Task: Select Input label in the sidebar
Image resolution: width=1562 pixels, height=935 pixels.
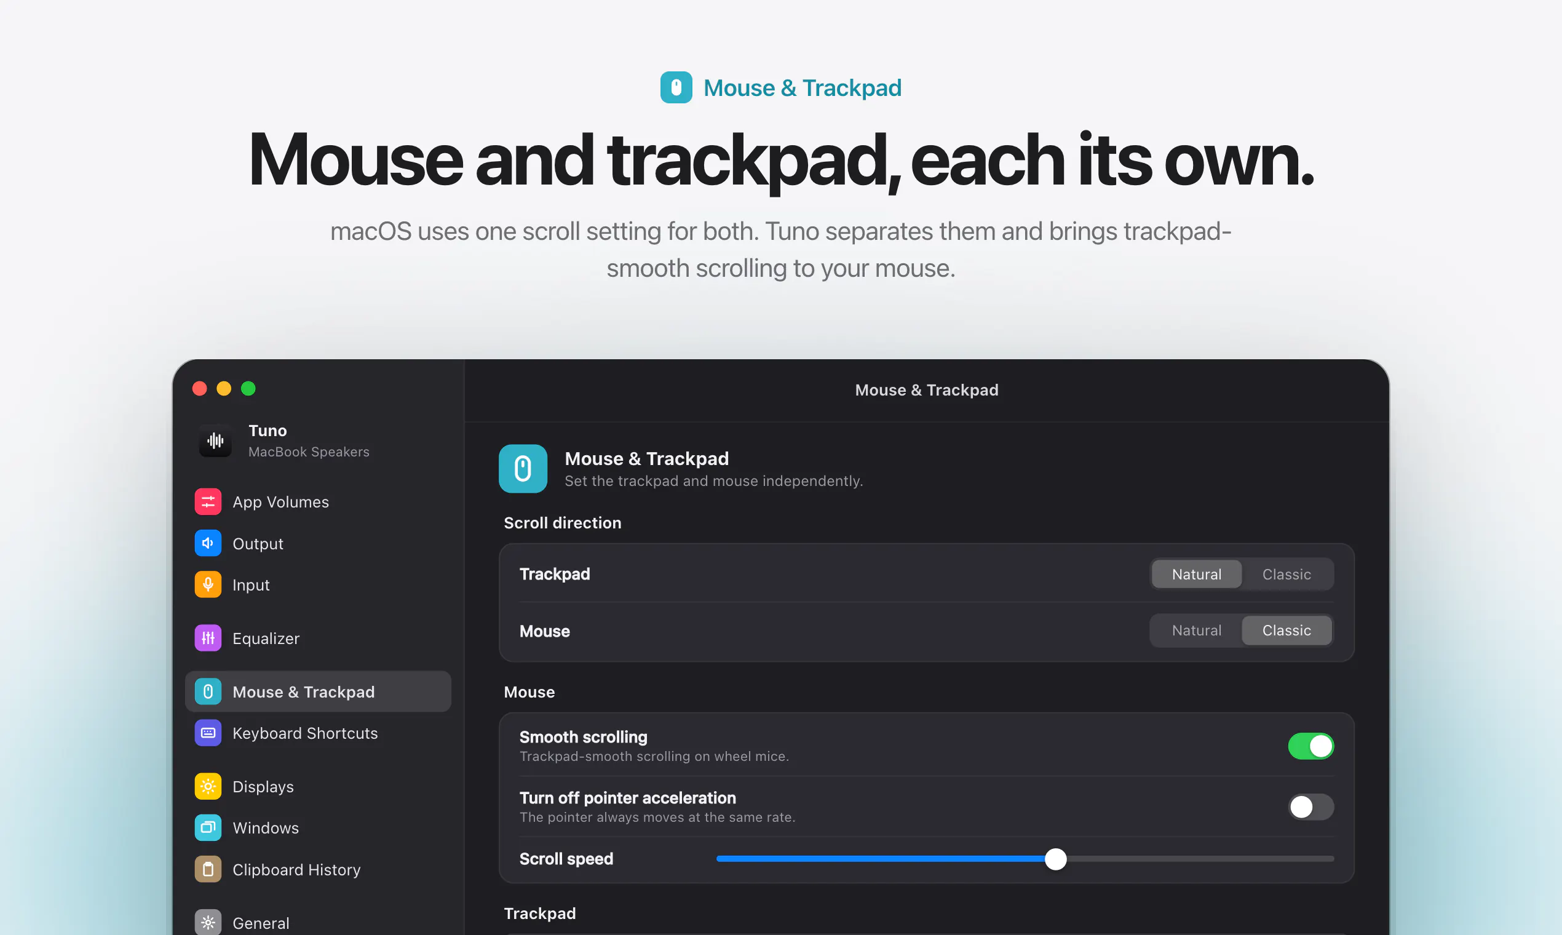Action: [x=251, y=585]
